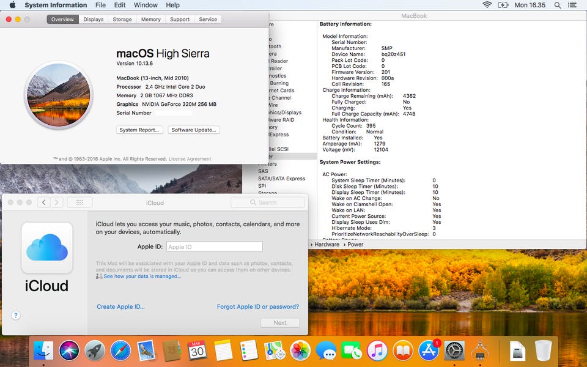Screen dimensions: 587x367
Task: Open App Store with update badge
Action: 429,351
